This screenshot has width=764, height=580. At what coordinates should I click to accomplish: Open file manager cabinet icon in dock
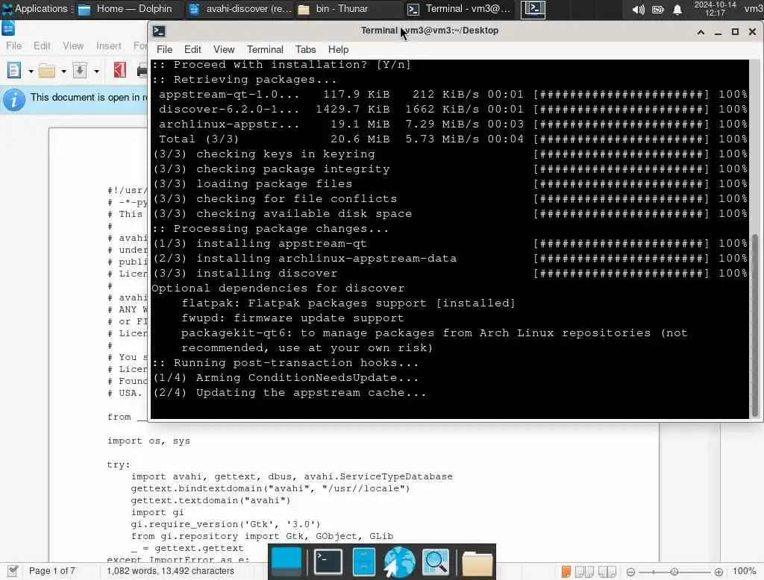(x=363, y=562)
